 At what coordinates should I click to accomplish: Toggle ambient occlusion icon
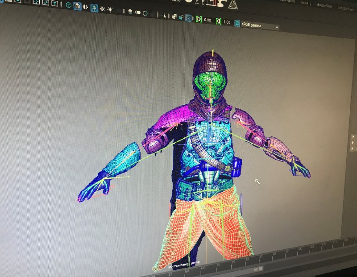138,12
